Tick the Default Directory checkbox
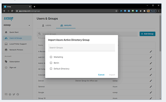 51,69
